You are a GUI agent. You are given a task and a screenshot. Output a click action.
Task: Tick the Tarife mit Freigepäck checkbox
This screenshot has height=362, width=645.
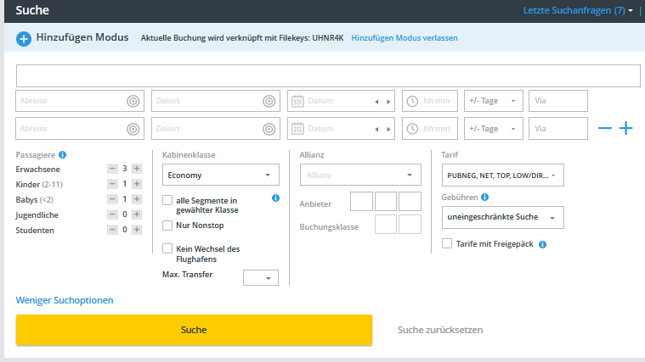[x=447, y=244]
